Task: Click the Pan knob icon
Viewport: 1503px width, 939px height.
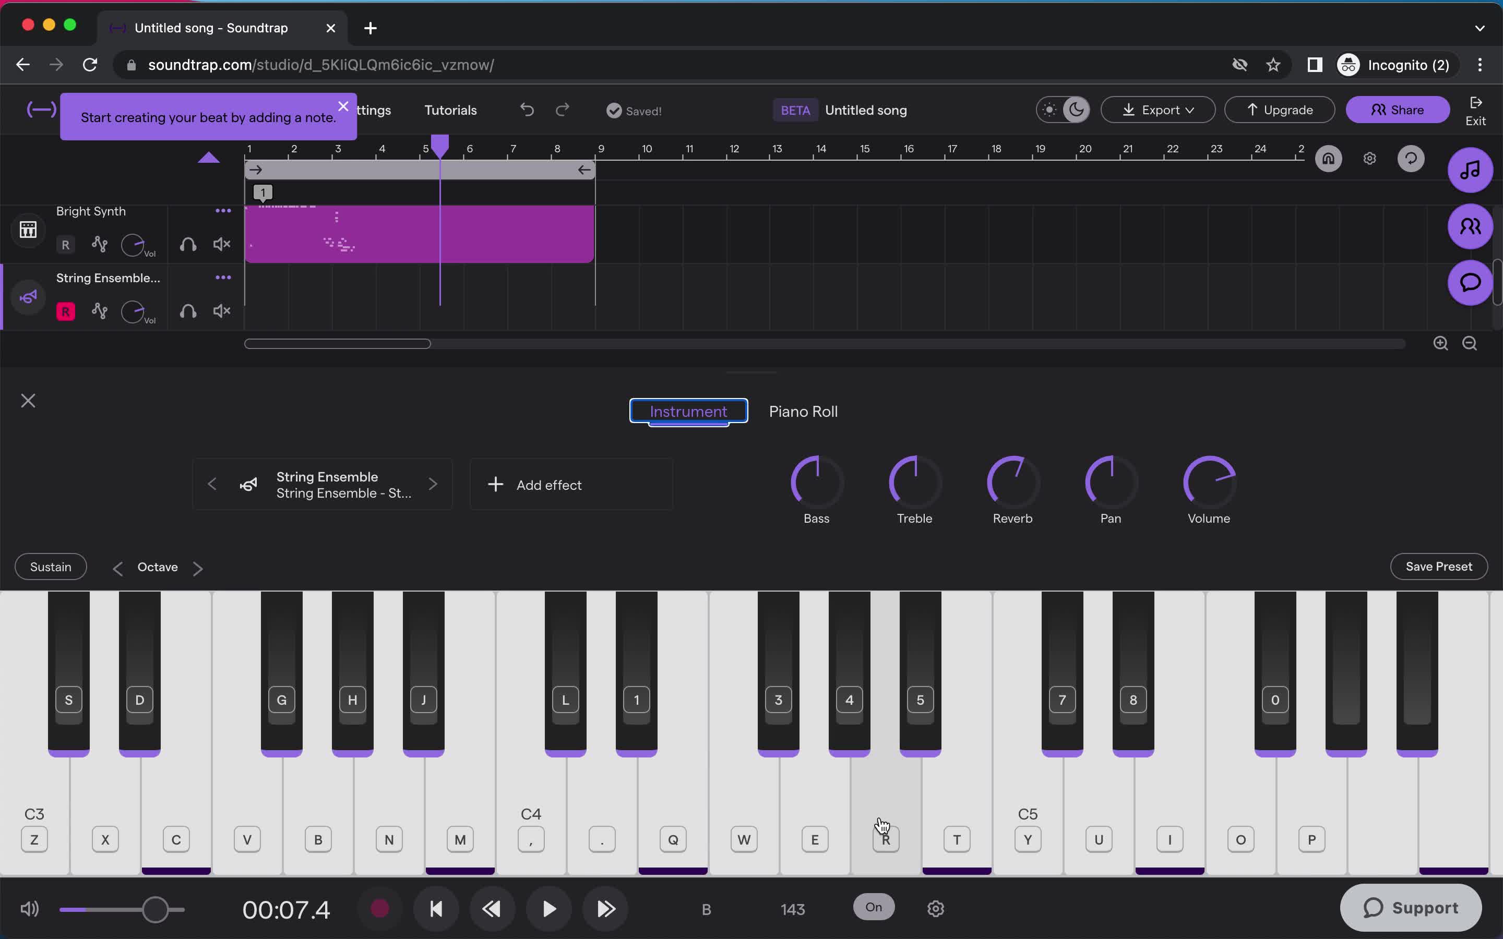Action: point(1110,483)
